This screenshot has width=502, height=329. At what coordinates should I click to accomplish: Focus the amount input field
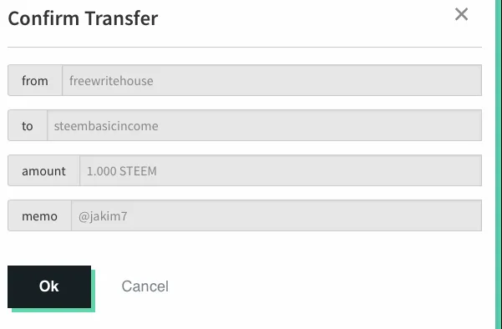281,170
